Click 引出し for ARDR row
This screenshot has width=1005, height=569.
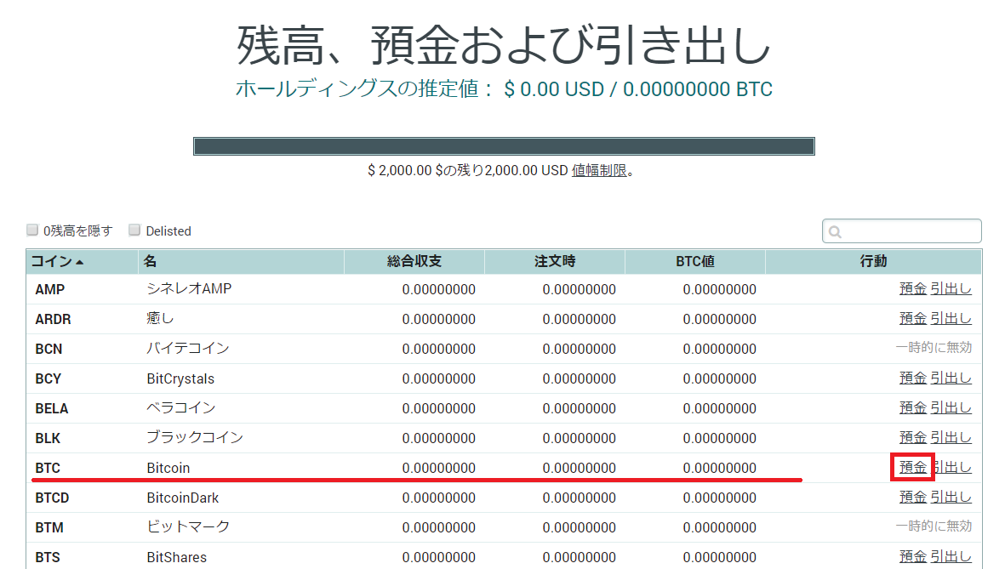(951, 318)
